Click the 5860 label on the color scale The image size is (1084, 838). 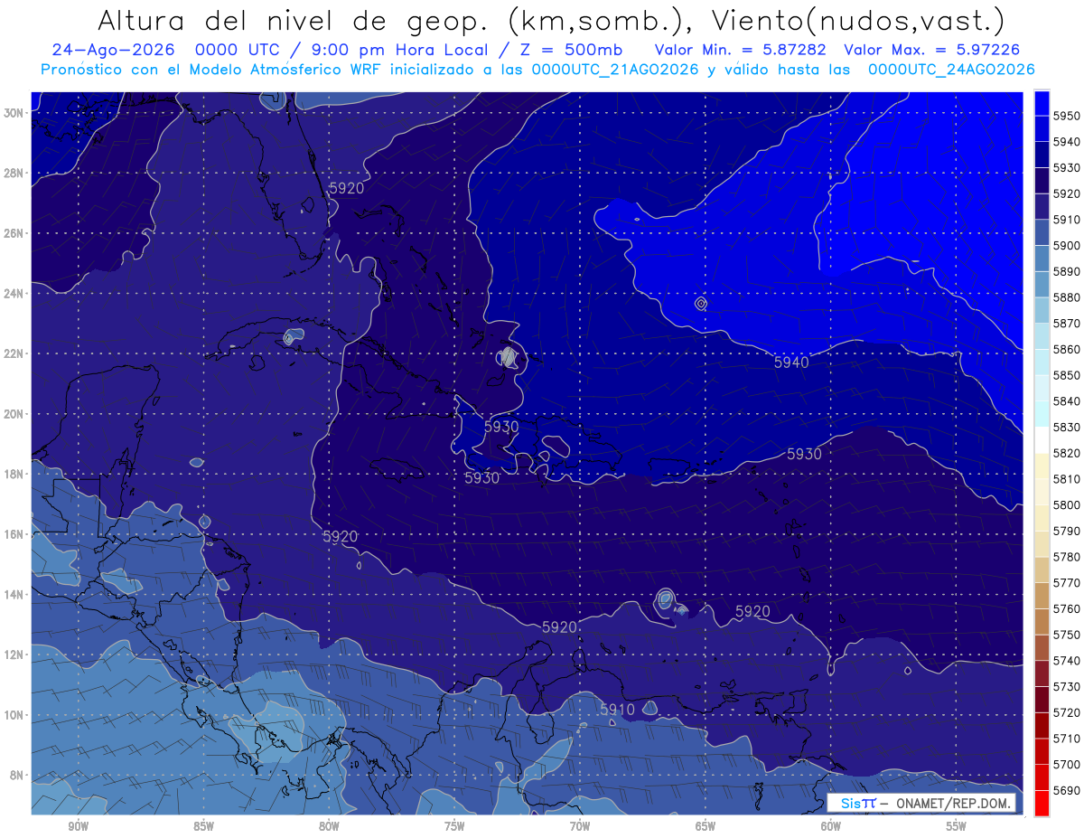[1067, 349]
